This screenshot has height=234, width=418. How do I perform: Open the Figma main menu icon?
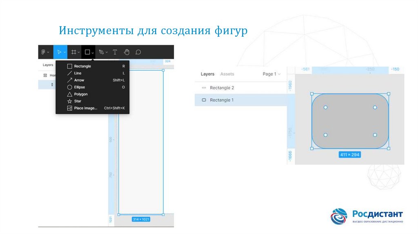[x=43, y=52]
